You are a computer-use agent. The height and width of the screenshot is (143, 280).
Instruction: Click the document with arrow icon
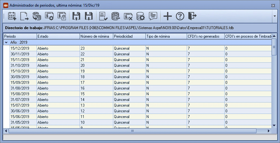[24, 16]
